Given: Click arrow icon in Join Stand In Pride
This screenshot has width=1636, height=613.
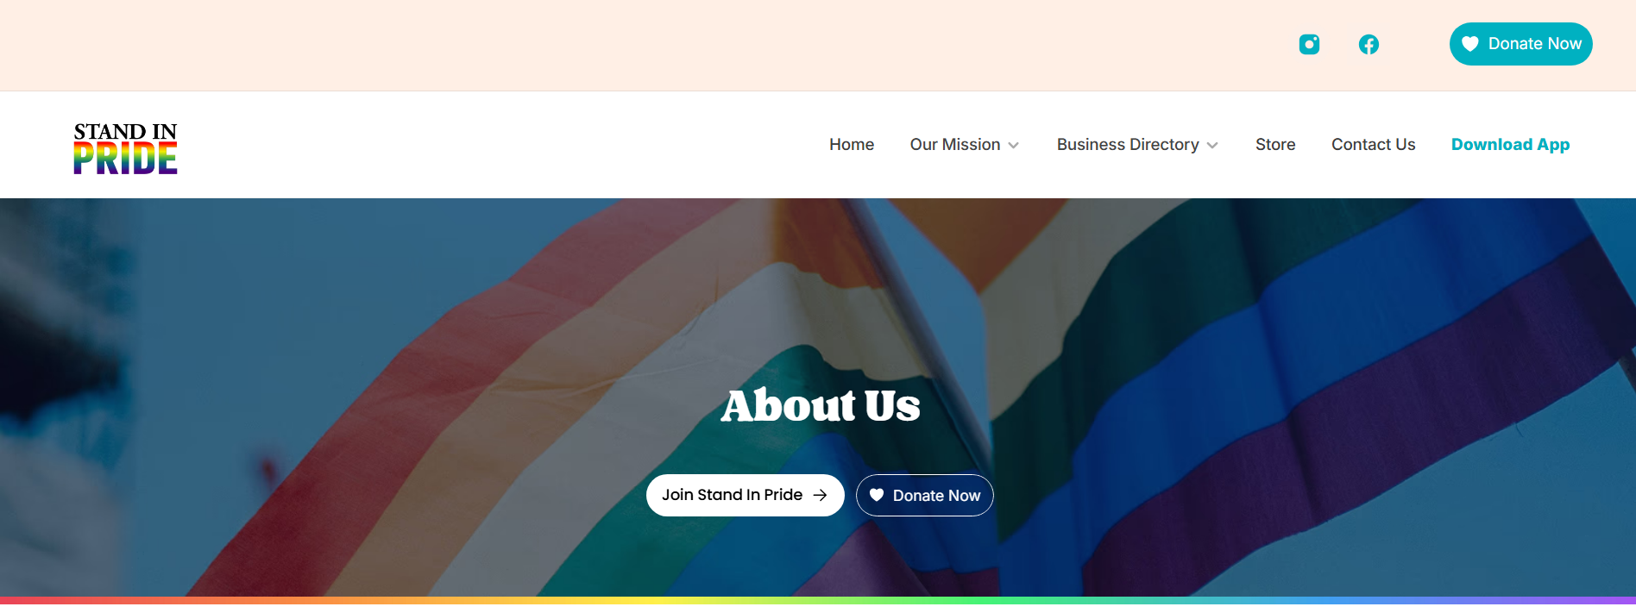Looking at the screenshot, I should pos(820,495).
